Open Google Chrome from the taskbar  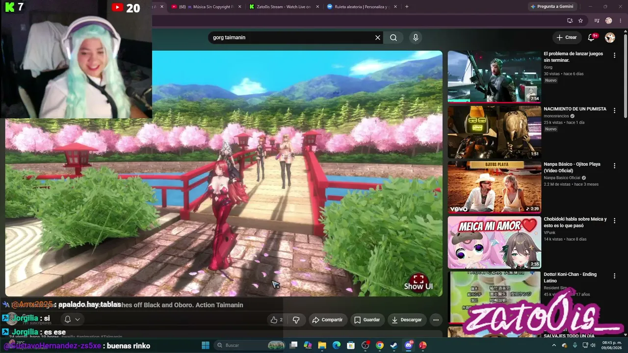380,345
